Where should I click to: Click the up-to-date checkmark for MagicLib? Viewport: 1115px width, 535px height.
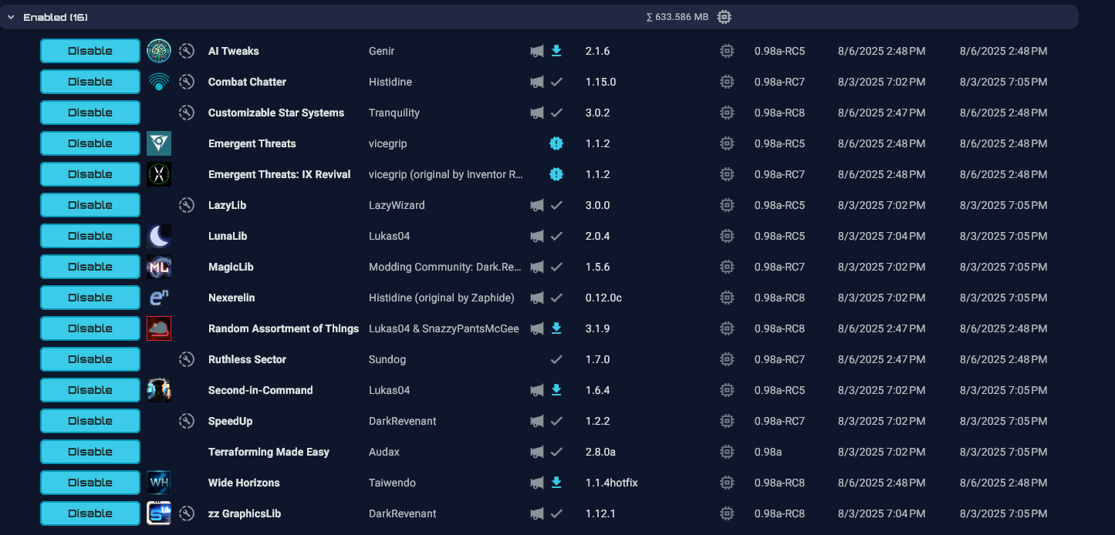(x=556, y=267)
